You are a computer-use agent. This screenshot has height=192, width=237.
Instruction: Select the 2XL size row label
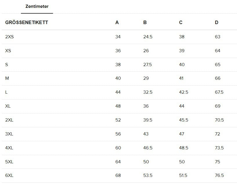(9, 120)
